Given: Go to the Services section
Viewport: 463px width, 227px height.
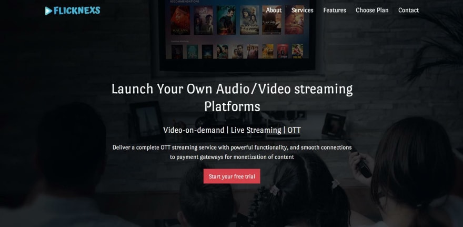Looking at the screenshot, I should (x=303, y=10).
